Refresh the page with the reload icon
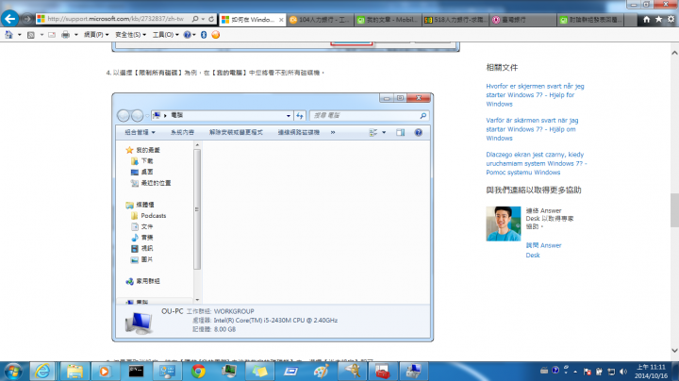 point(211,19)
